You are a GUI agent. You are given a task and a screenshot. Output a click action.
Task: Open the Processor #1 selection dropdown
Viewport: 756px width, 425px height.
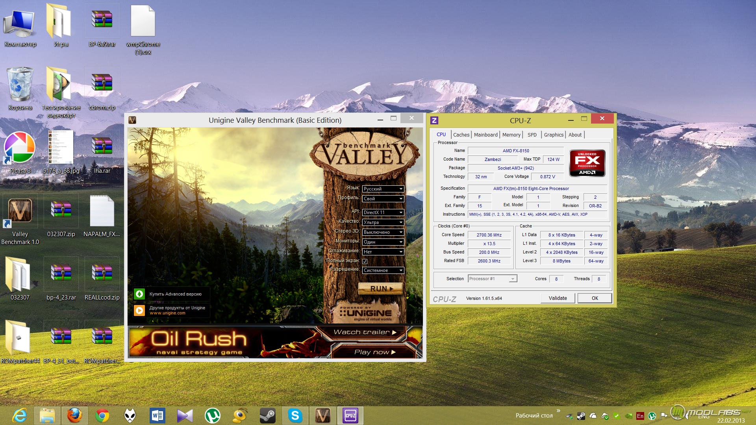(x=492, y=279)
